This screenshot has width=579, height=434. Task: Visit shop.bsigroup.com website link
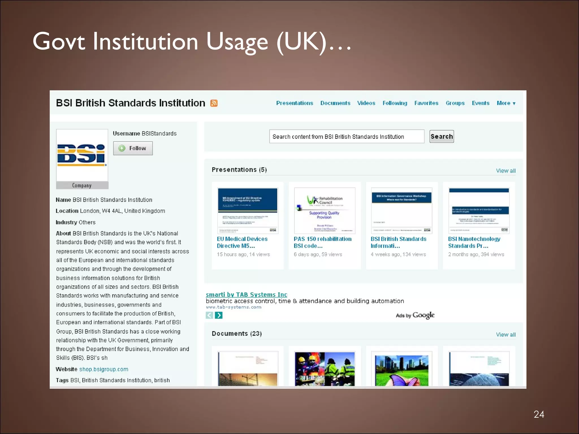pos(103,369)
